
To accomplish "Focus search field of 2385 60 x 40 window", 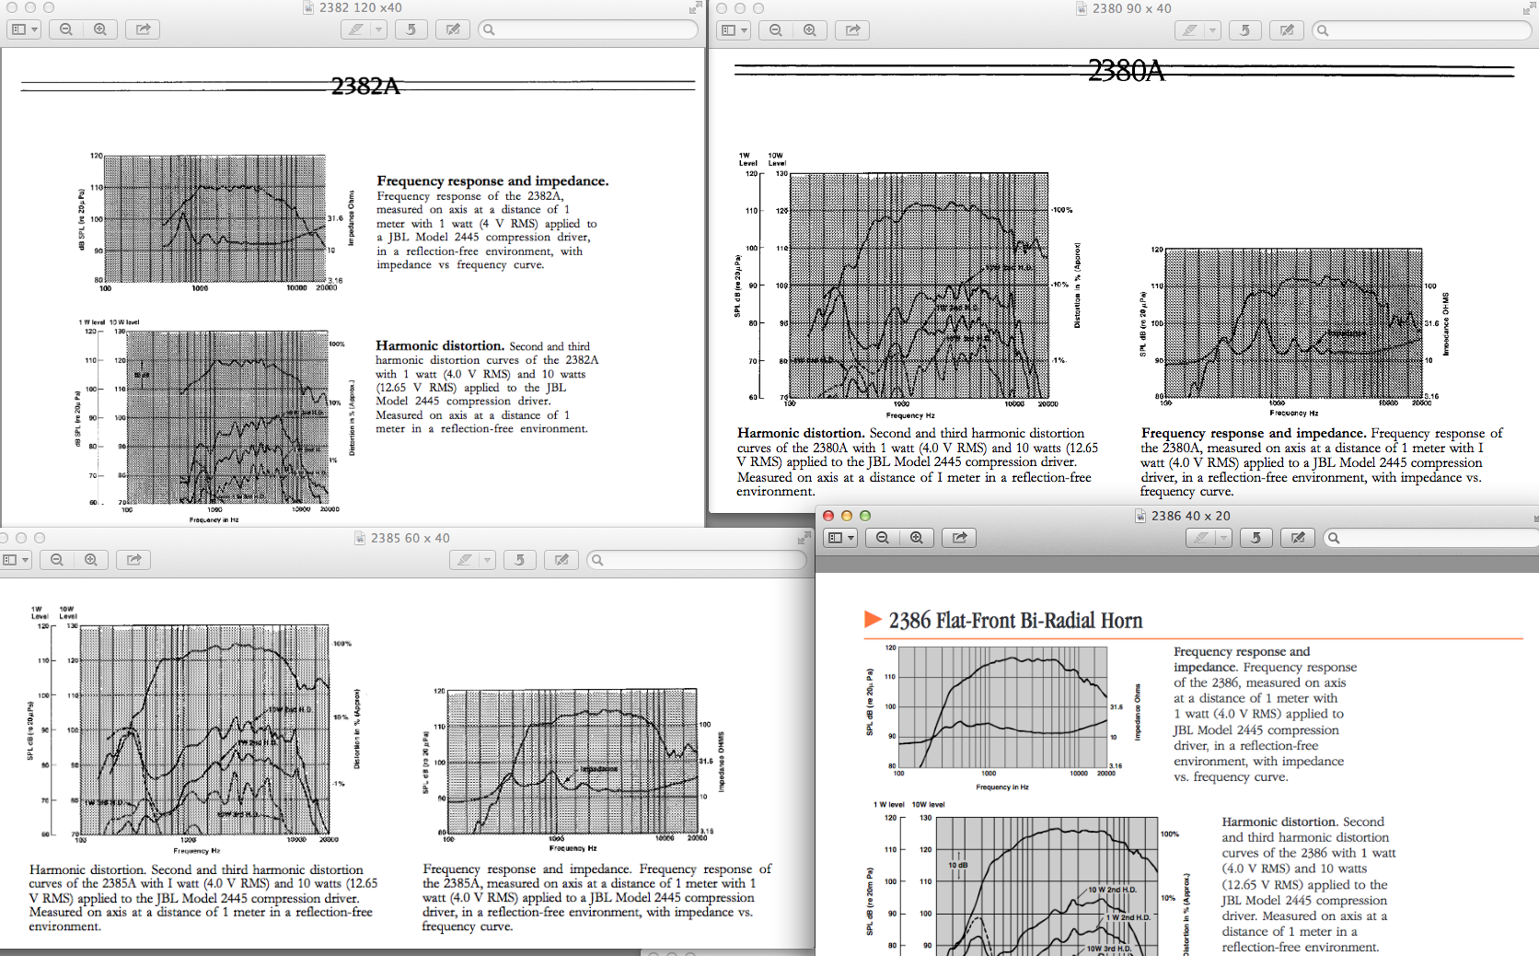I will point(697,559).
